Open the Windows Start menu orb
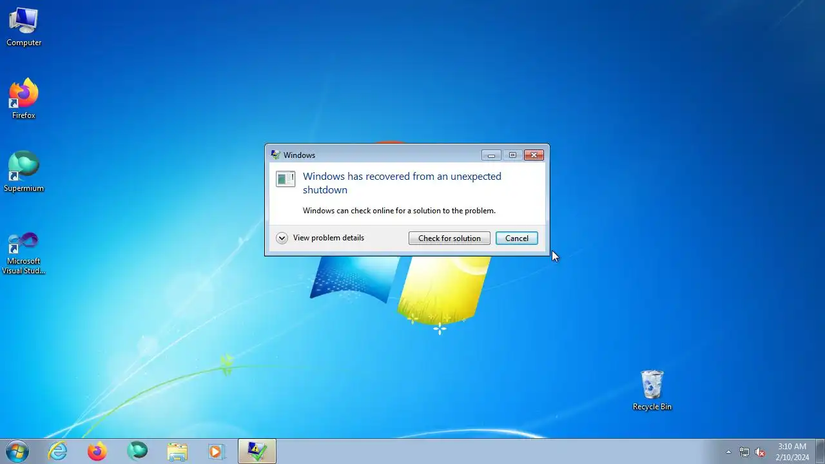The width and height of the screenshot is (825, 464). (17, 451)
